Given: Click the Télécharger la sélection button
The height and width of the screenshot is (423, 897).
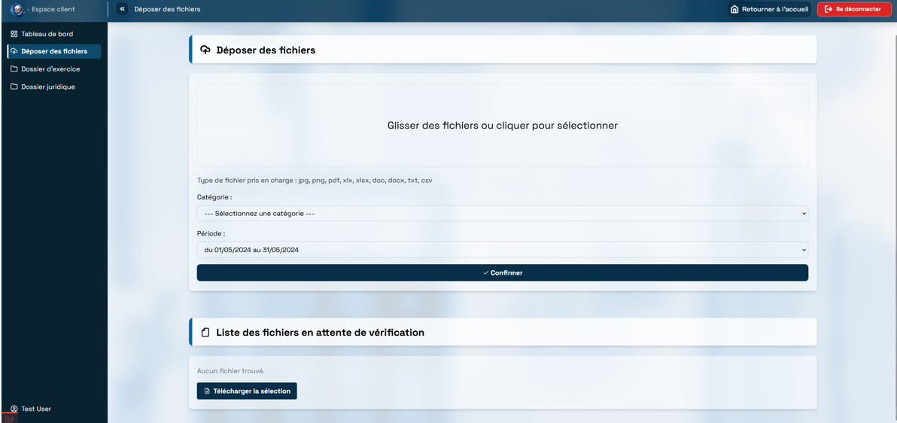Looking at the screenshot, I should (247, 391).
